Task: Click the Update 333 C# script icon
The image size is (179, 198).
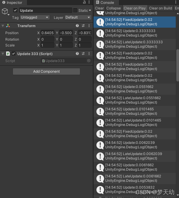Action: tap(8, 54)
